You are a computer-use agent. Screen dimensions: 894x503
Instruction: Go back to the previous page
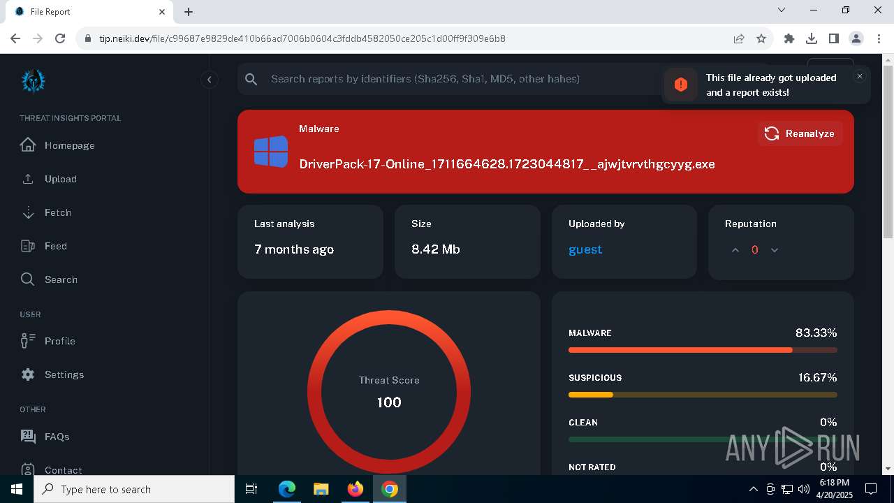pos(15,38)
